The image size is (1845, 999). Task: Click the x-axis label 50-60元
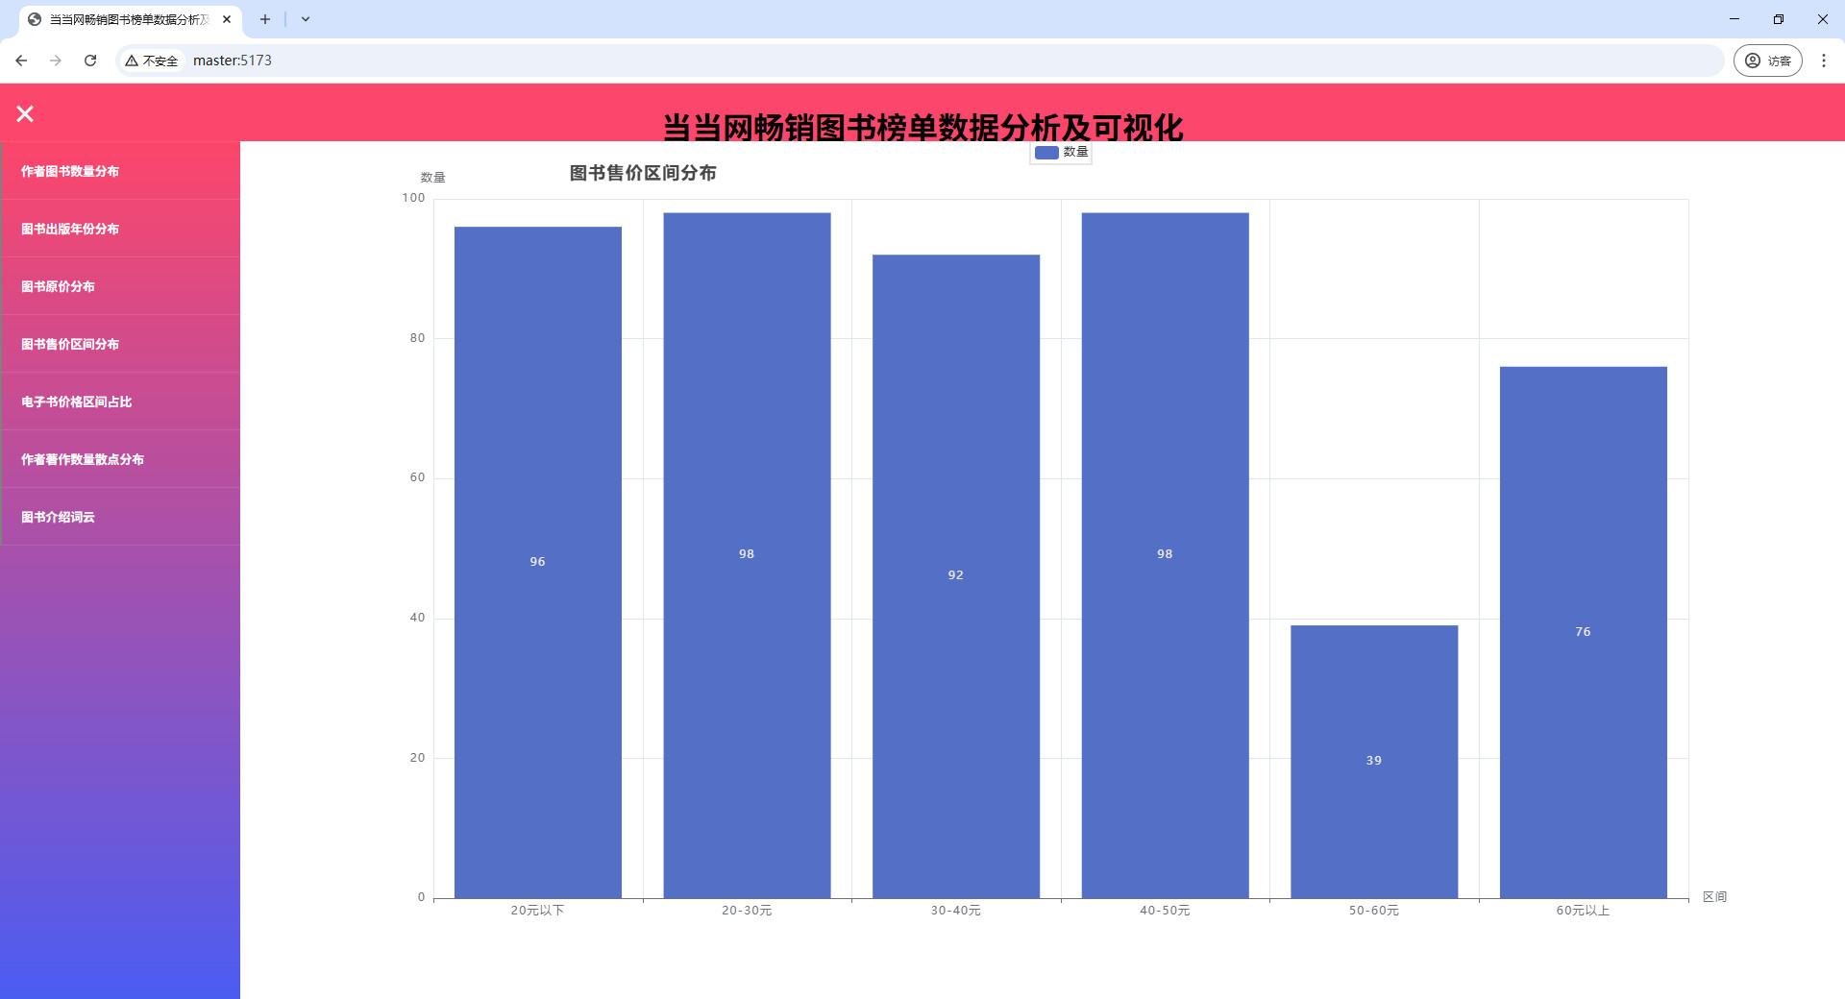[x=1374, y=911]
